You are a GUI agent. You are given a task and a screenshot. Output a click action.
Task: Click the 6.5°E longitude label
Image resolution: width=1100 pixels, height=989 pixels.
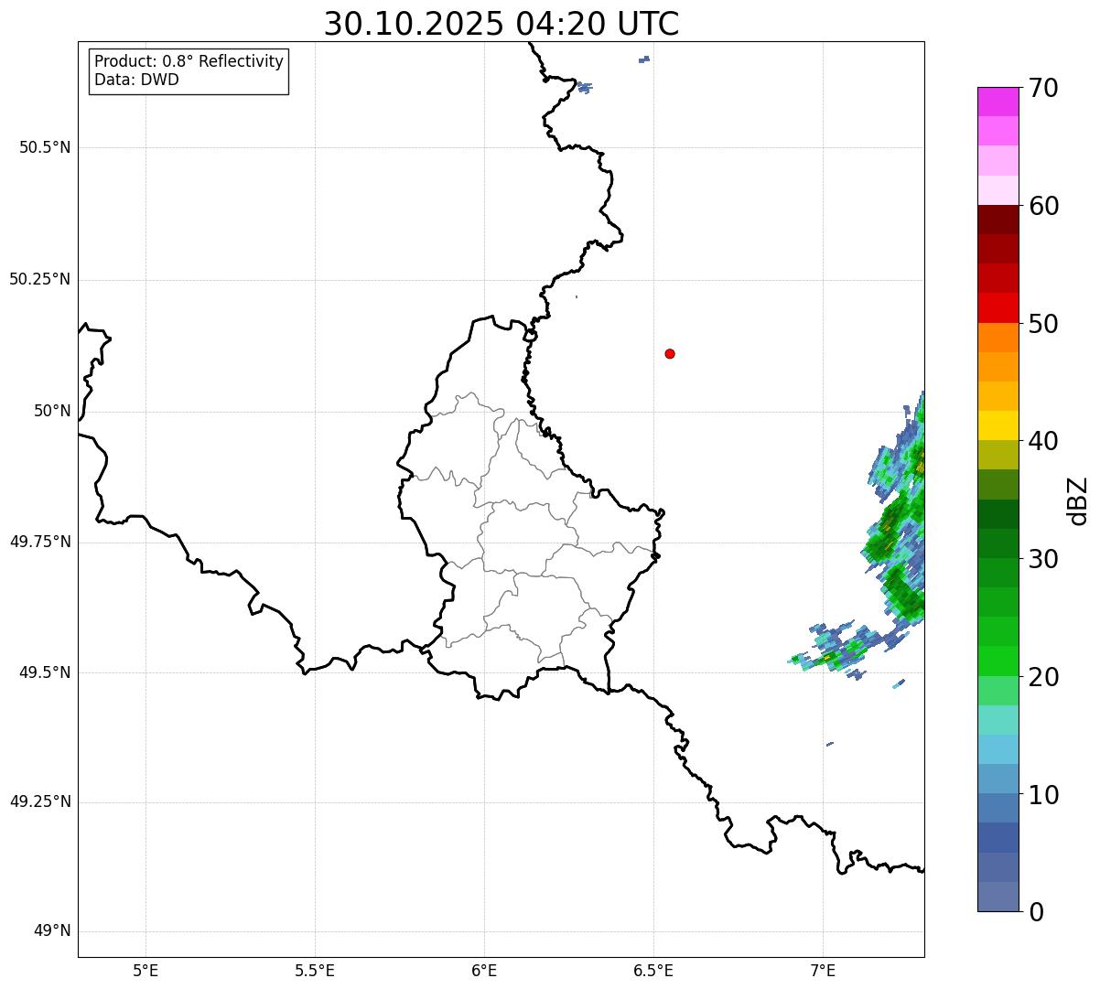coord(653,970)
